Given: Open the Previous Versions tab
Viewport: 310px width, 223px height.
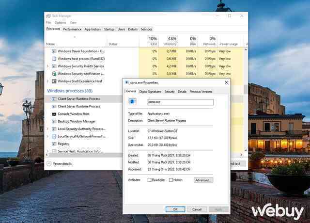Looking at the screenshot, I should click(x=201, y=92).
